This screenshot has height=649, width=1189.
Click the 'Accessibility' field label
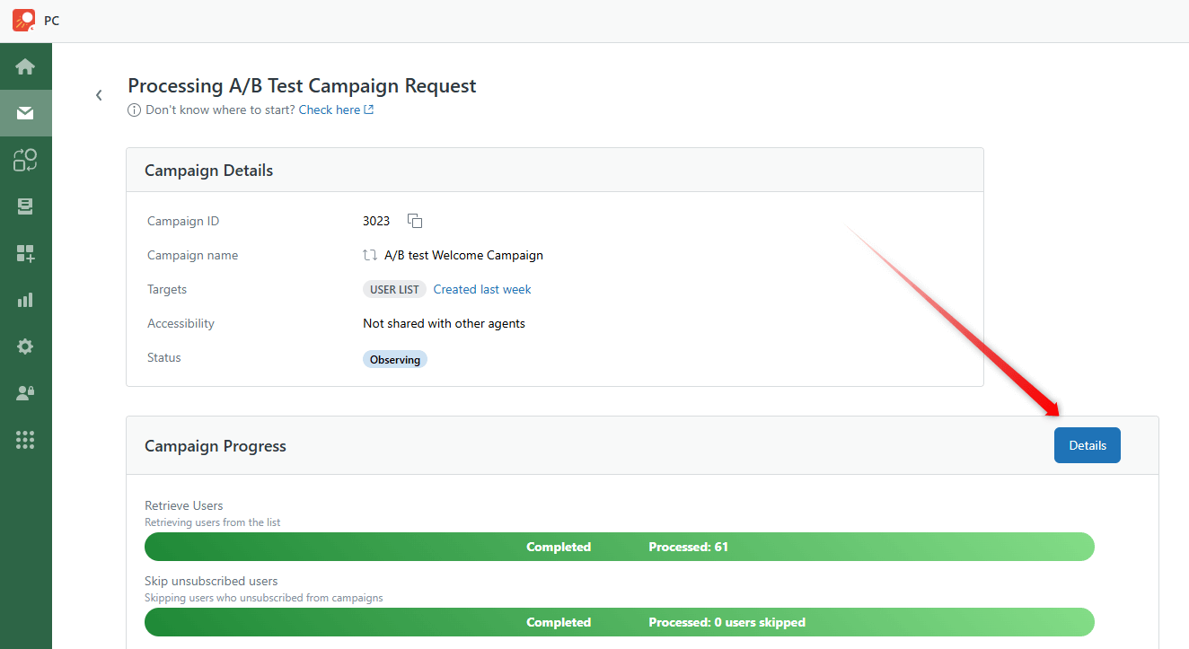tap(181, 323)
